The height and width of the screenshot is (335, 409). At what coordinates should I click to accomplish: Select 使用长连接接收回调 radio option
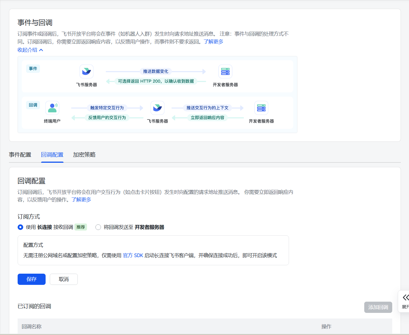(x=20, y=227)
